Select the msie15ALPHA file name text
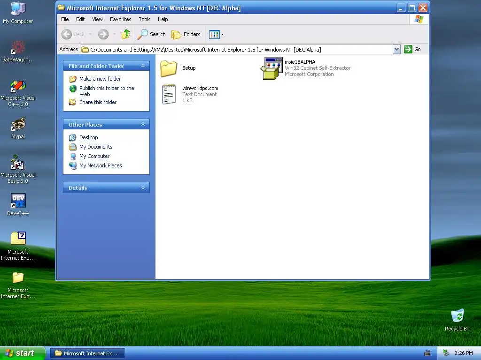Viewport: 481px width, 360px height. point(300,62)
